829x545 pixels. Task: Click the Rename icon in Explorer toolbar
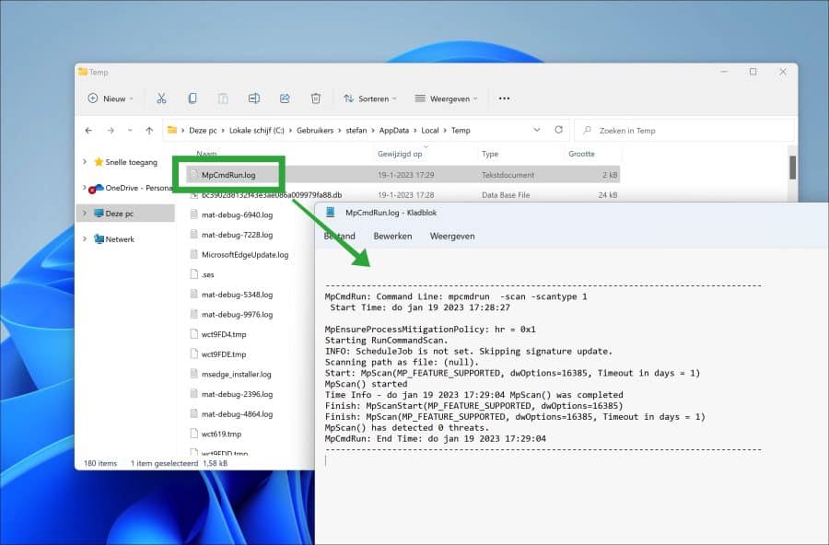tap(254, 99)
